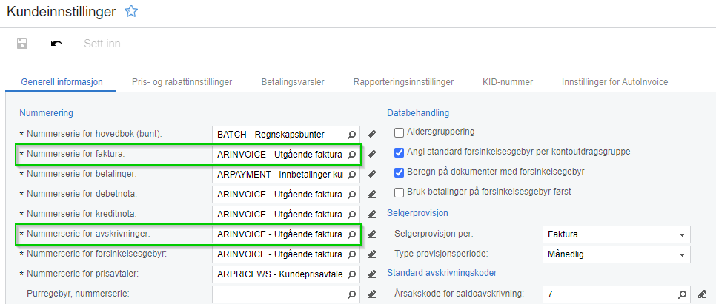The width and height of the screenshot is (716, 304).
Task: Edit Nummerserie for faktura with pencil
Action: point(371,155)
